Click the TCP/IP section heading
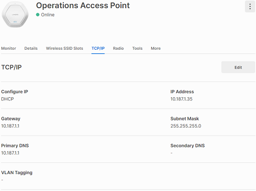Viewport: 256px width, 191px height. [11, 67]
